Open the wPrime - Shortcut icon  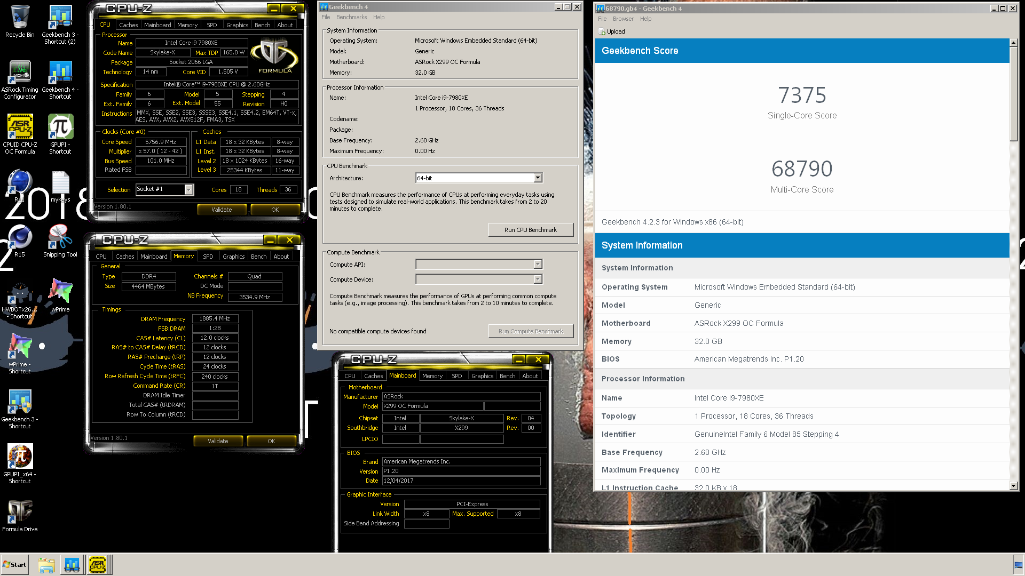20,354
